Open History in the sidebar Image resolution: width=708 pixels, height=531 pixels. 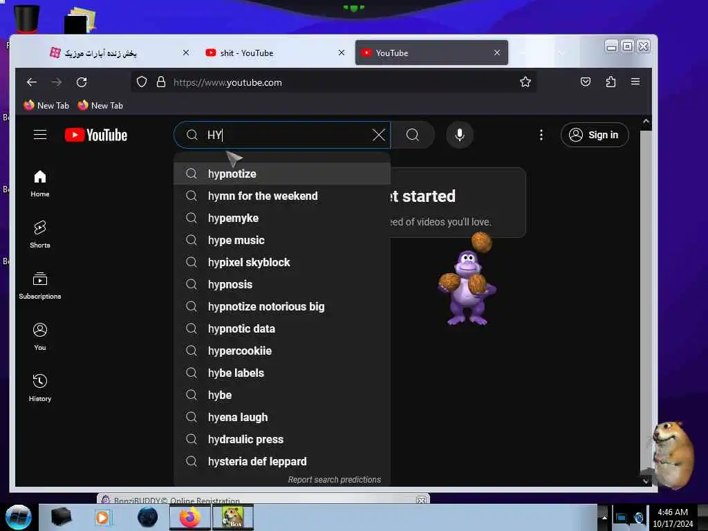(39, 389)
